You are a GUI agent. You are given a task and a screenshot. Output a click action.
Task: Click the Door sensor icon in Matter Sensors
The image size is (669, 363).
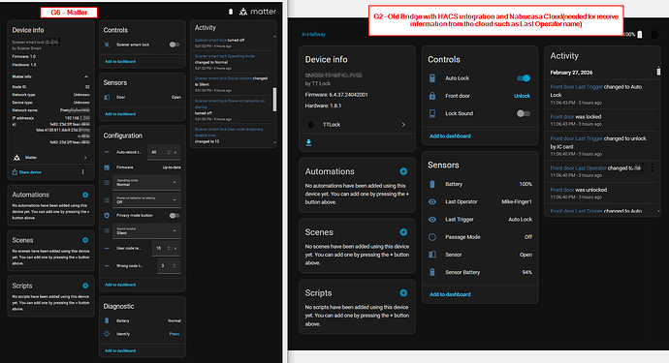pyautogui.click(x=107, y=97)
